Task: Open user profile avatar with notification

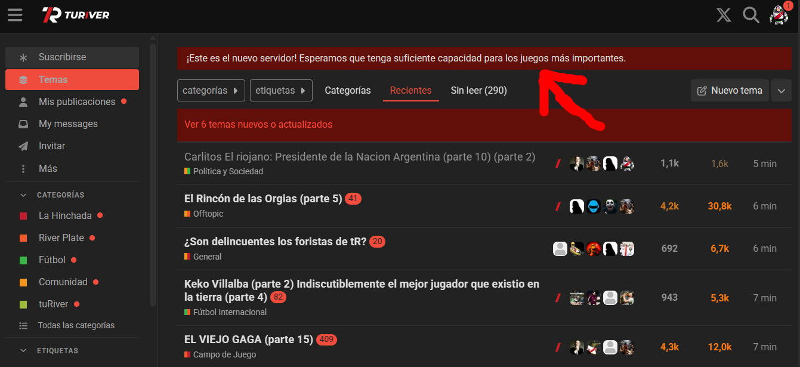Action: click(x=779, y=15)
